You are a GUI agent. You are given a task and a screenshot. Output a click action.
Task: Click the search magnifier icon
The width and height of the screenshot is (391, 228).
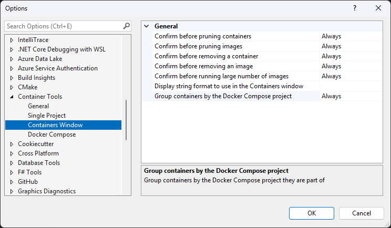(126, 26)
